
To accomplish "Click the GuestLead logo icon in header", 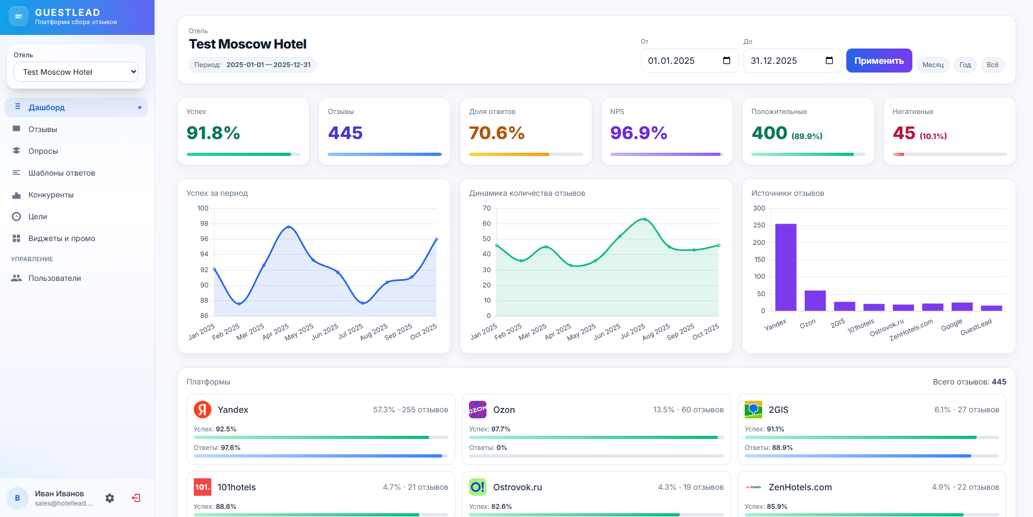I will [x=19, y=16].
